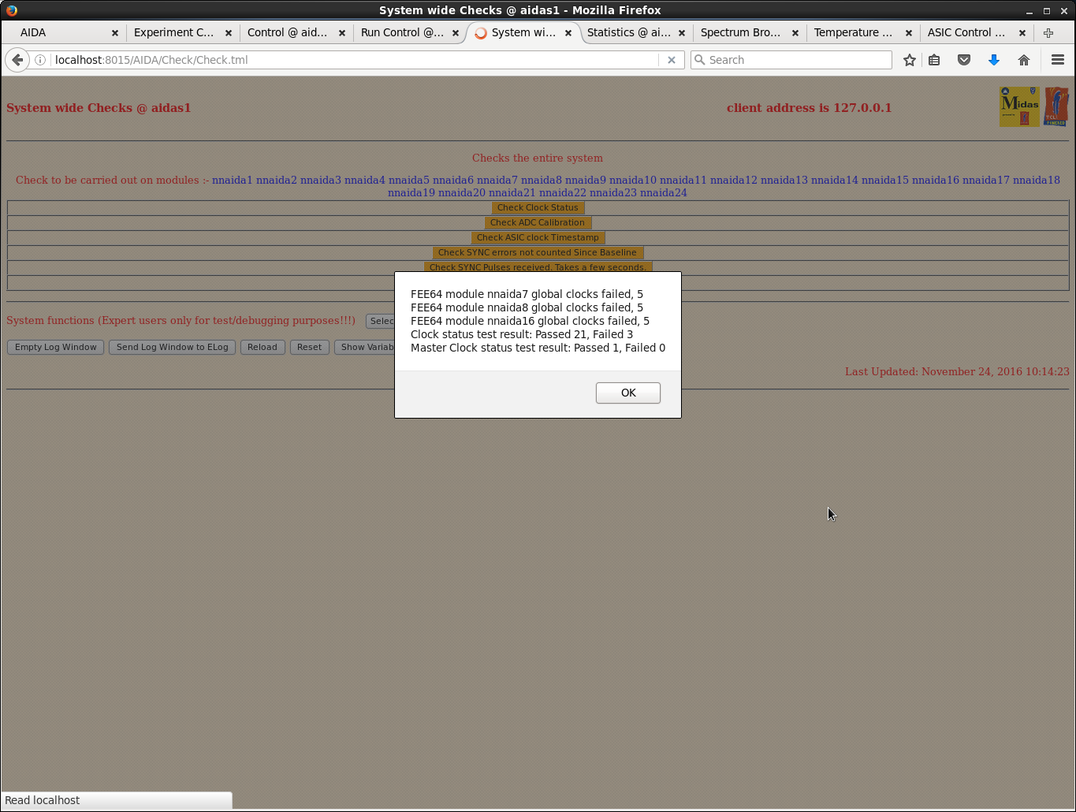This screenshot has width=1076, height=812.
Task: Click 'Clock status test result' line
Action: click(522, 334)
